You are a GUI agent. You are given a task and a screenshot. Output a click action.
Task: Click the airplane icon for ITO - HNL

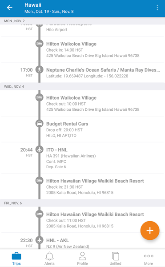(x=40, y=150)
